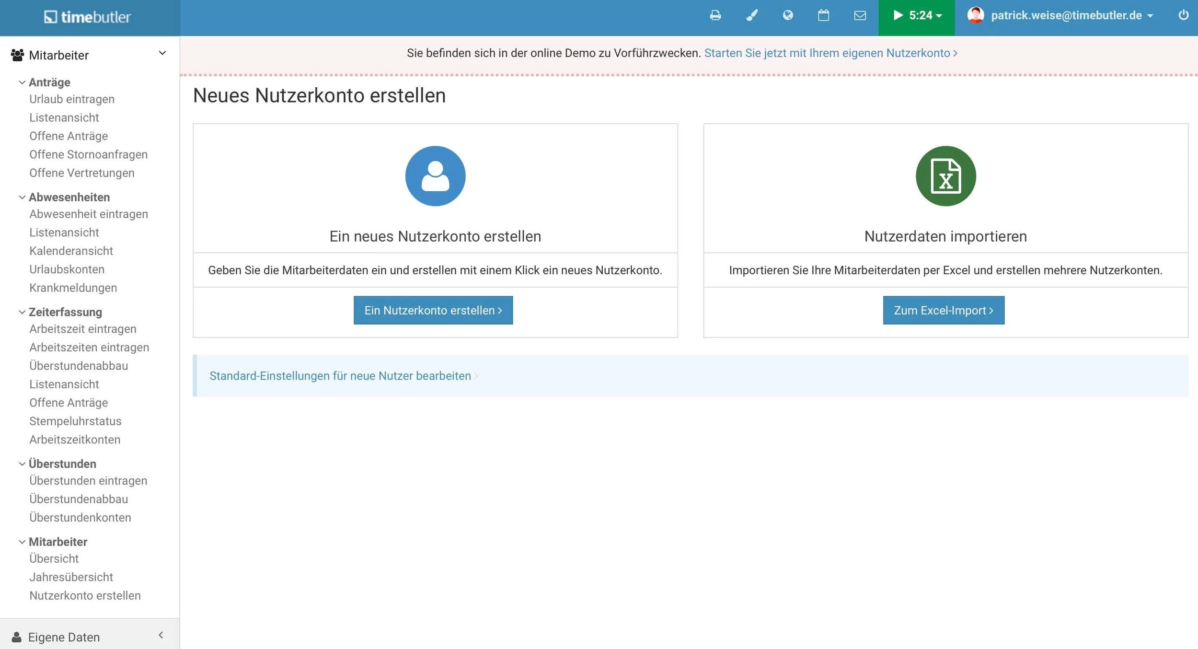
Task: Click the blue user profile circle icon
Action: 435,176
